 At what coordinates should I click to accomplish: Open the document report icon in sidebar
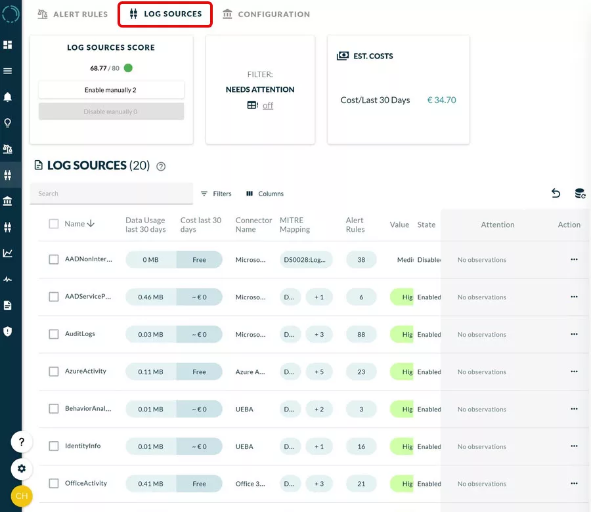pos(7,305)
